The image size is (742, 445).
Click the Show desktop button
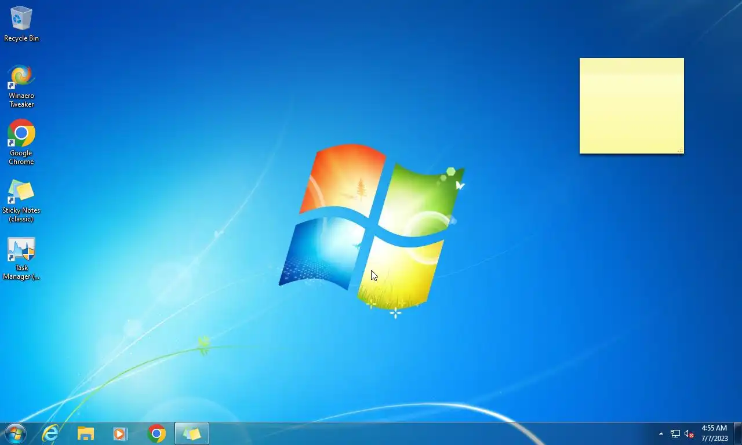click(737, 433)
